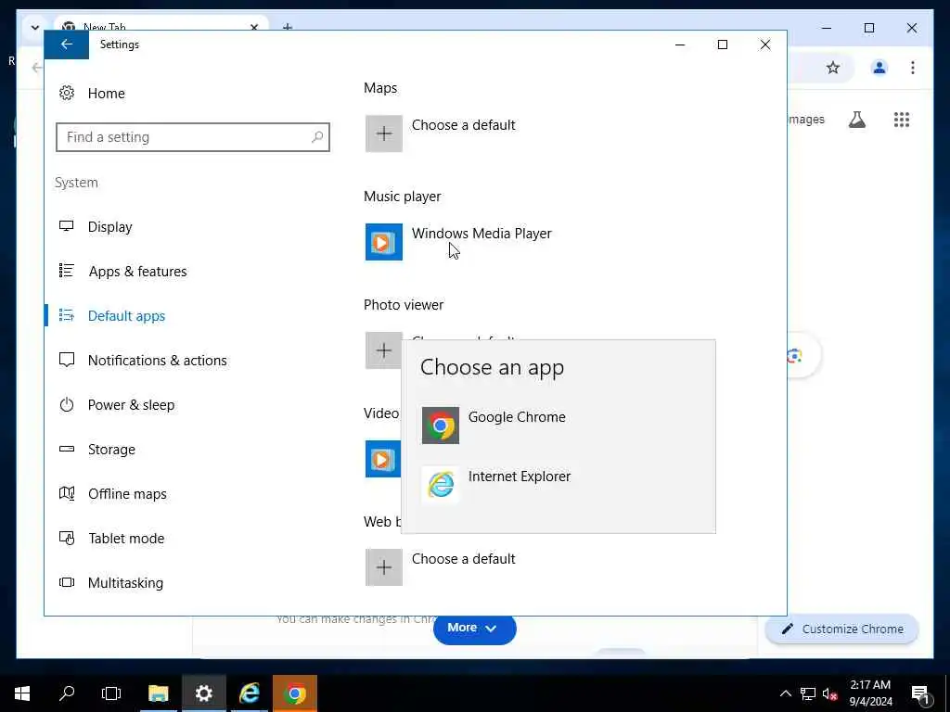Select Default apps in sidebar

pyautogui.click(x=126, y=316)
